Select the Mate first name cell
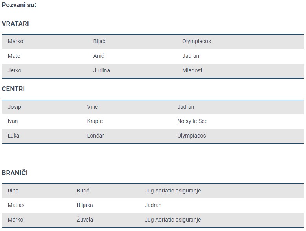Screen dimensions: 306x231 click(x=14, y=56)
